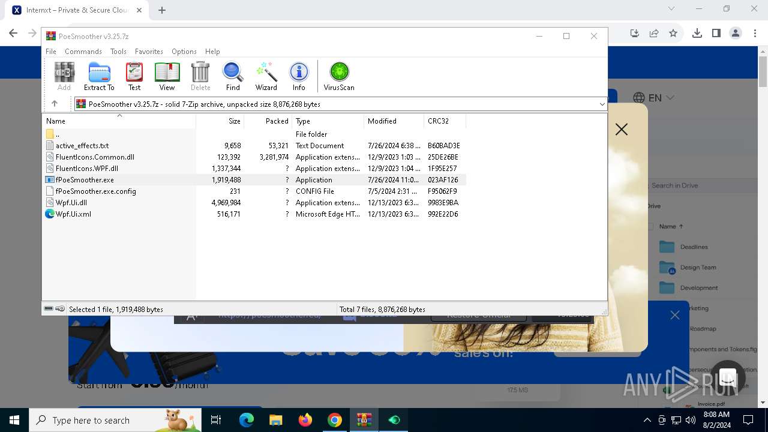The image size is (768, 432).
Task: Open a new Chrome tab
Action: coord(162,10)
